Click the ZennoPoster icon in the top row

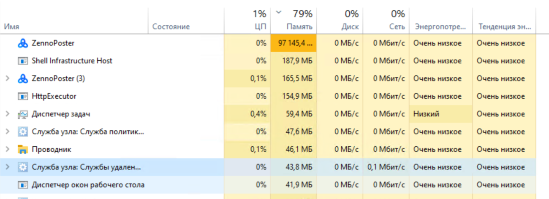(22, 43)
